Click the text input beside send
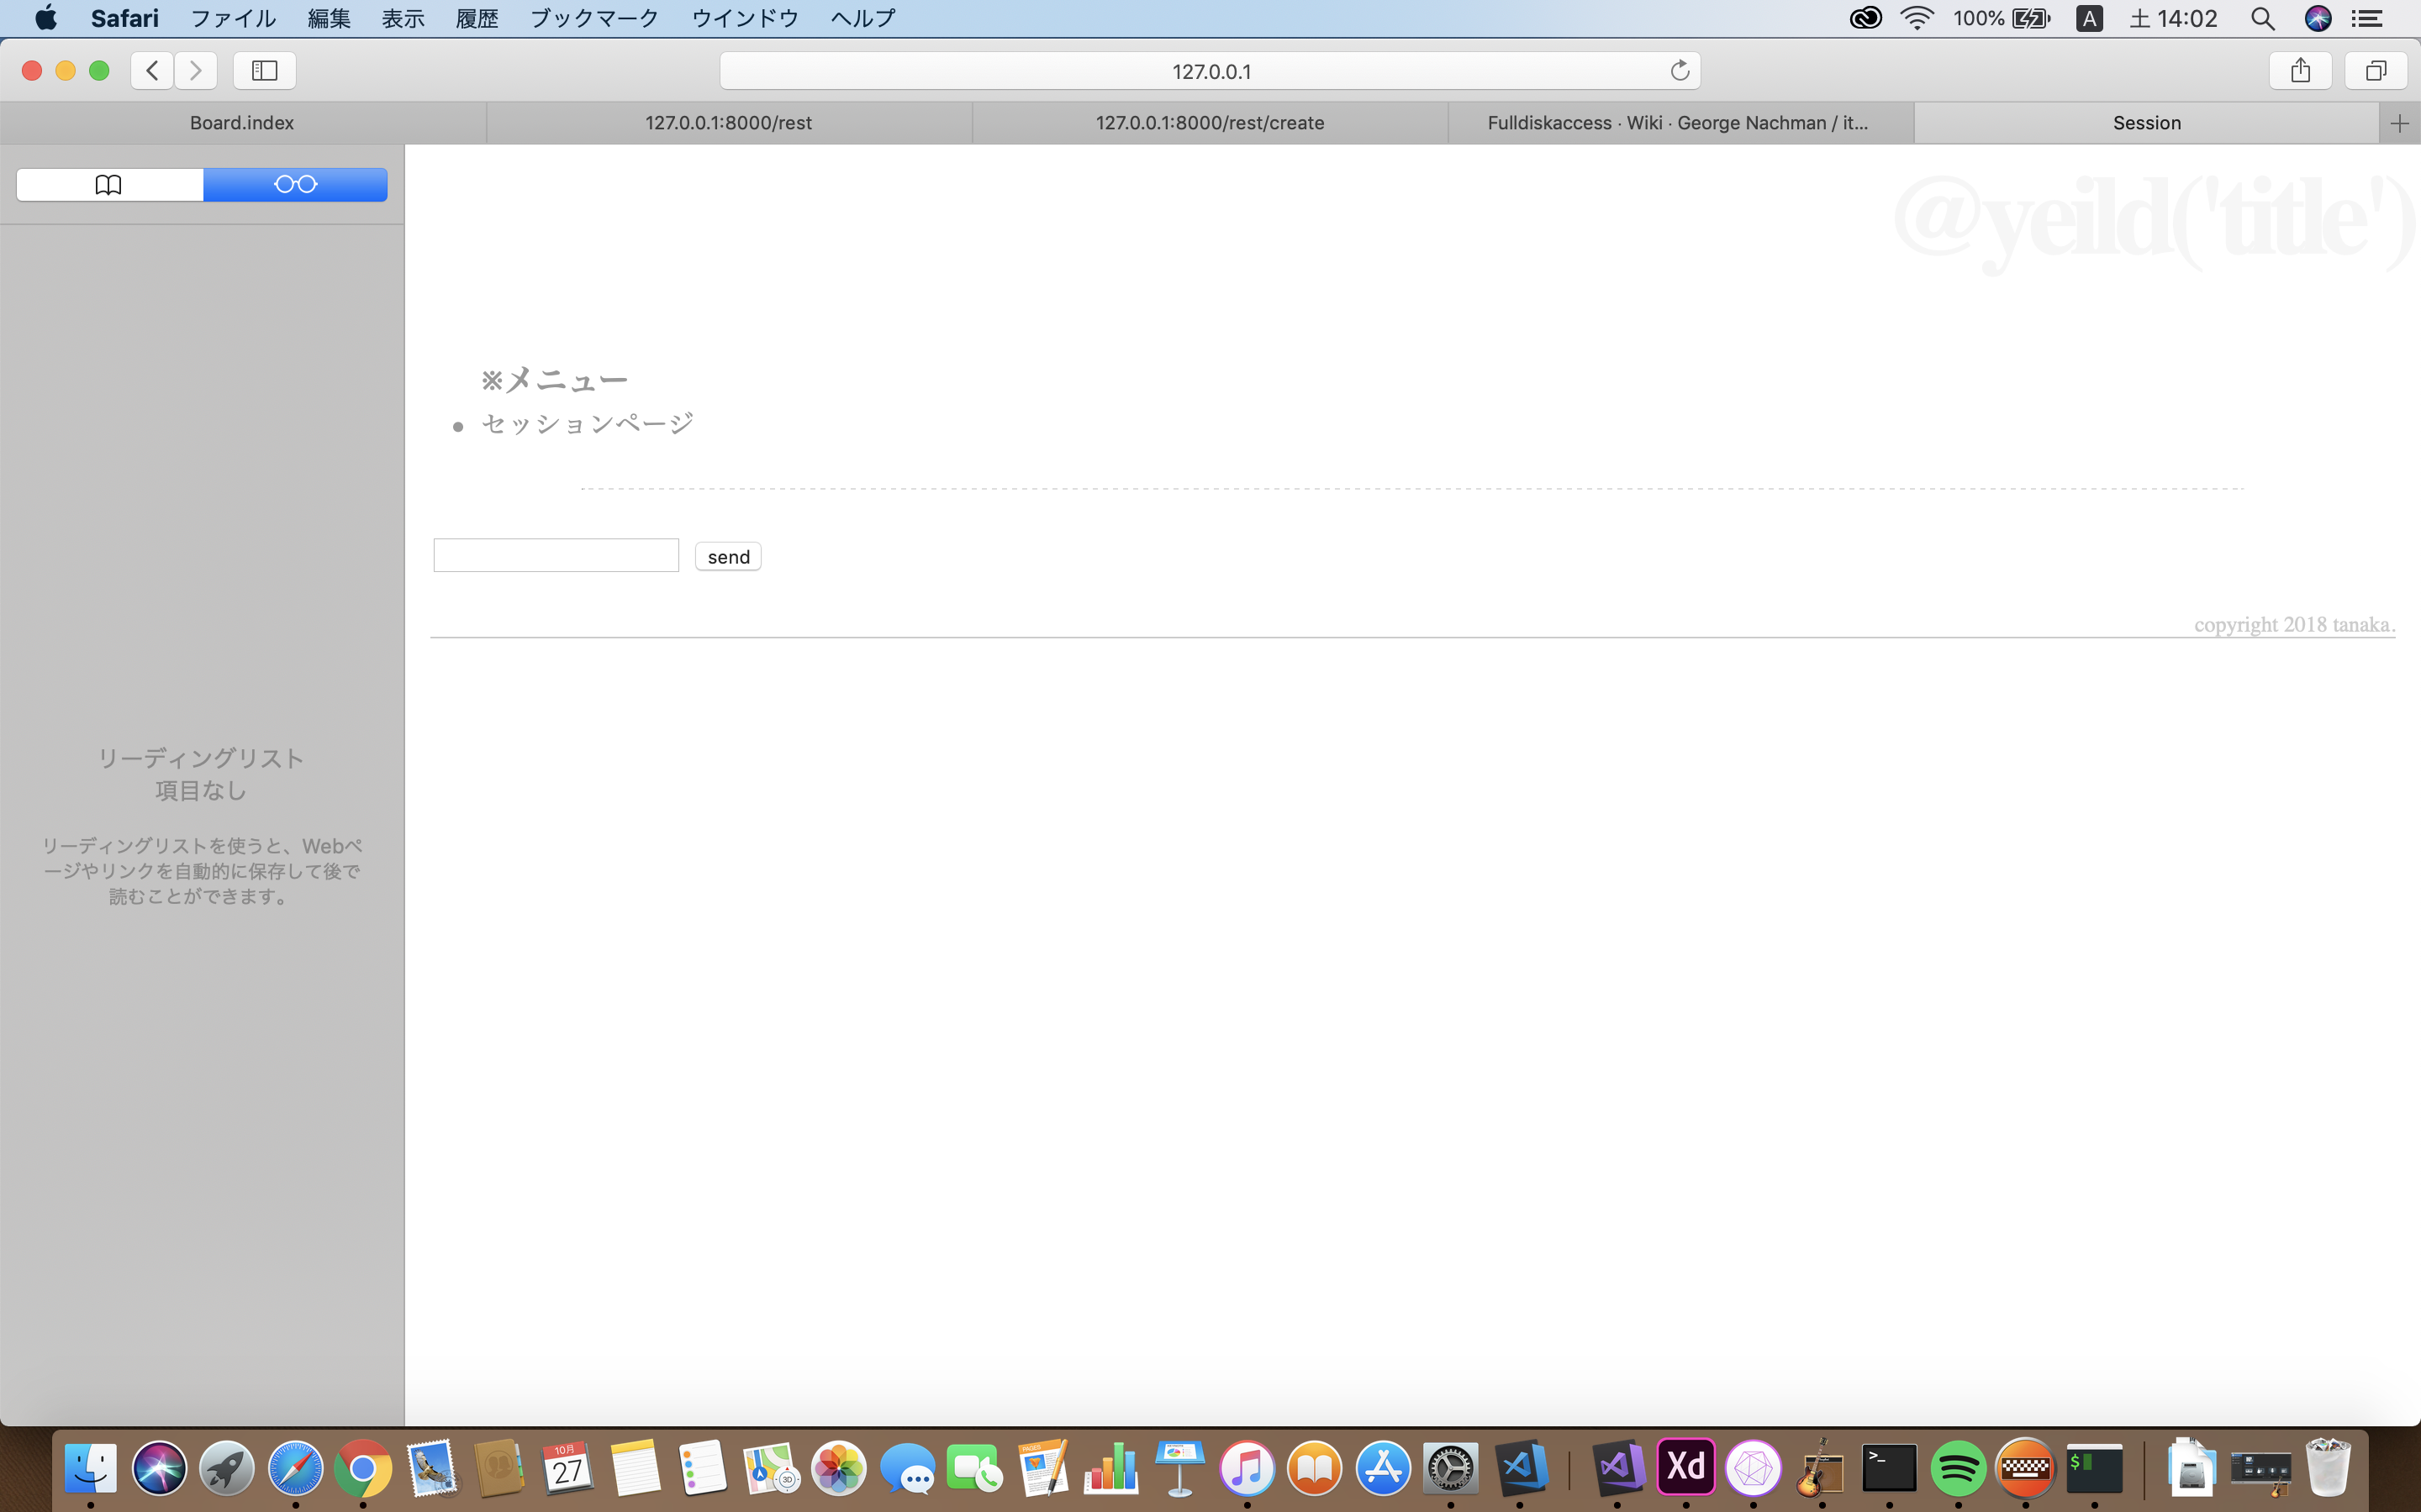 point(556,555)
